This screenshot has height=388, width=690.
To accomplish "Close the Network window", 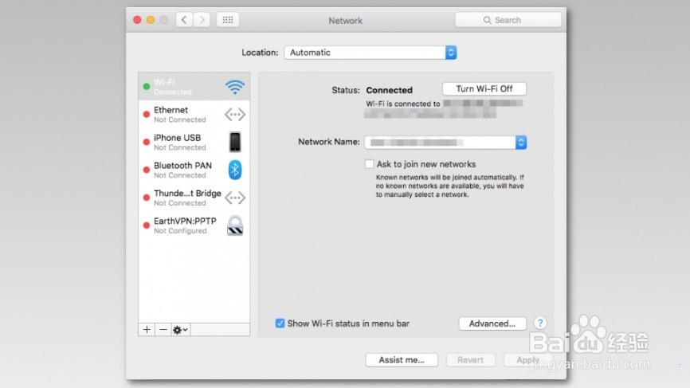I will tap(137, 20).
